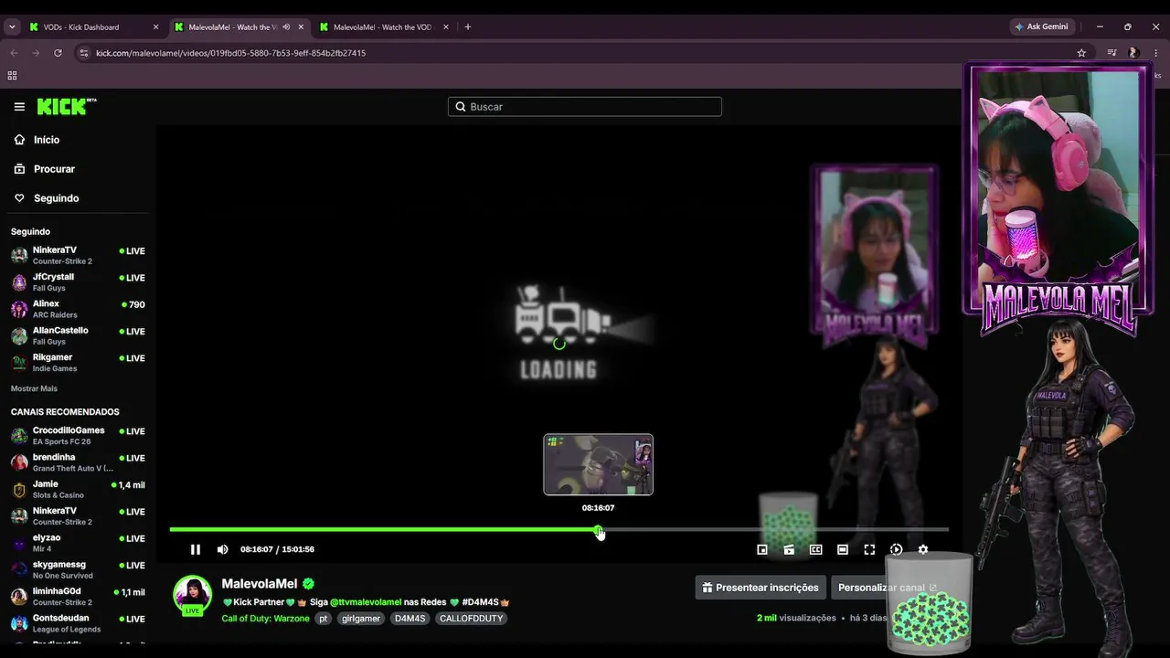Click the skygamessg avatar icon
The width and height of the screenshot is (1170, 658).
pyautogui.click(x=19, y=570)
